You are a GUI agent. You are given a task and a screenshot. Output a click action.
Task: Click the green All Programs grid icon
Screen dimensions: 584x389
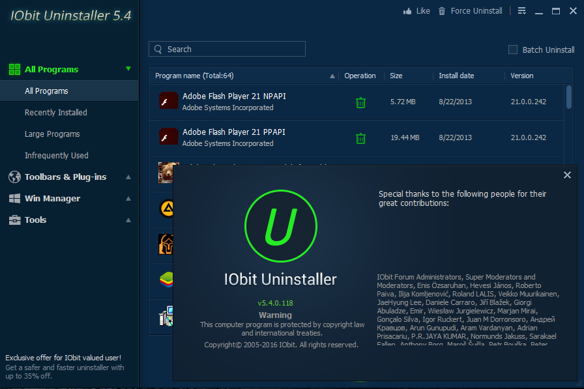pos(14,69)
